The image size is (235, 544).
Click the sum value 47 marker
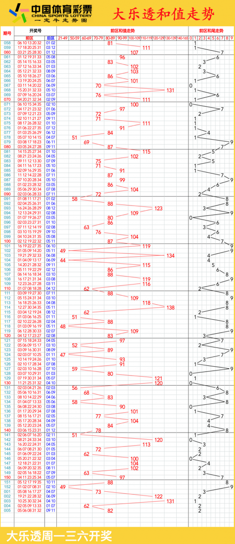tap(63, 355)
